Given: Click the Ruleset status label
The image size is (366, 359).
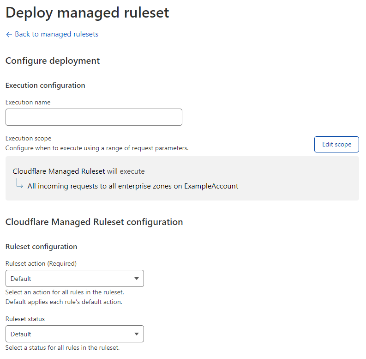Looking at the screenshot, I should pyautogui.click(x=25, y=319).
